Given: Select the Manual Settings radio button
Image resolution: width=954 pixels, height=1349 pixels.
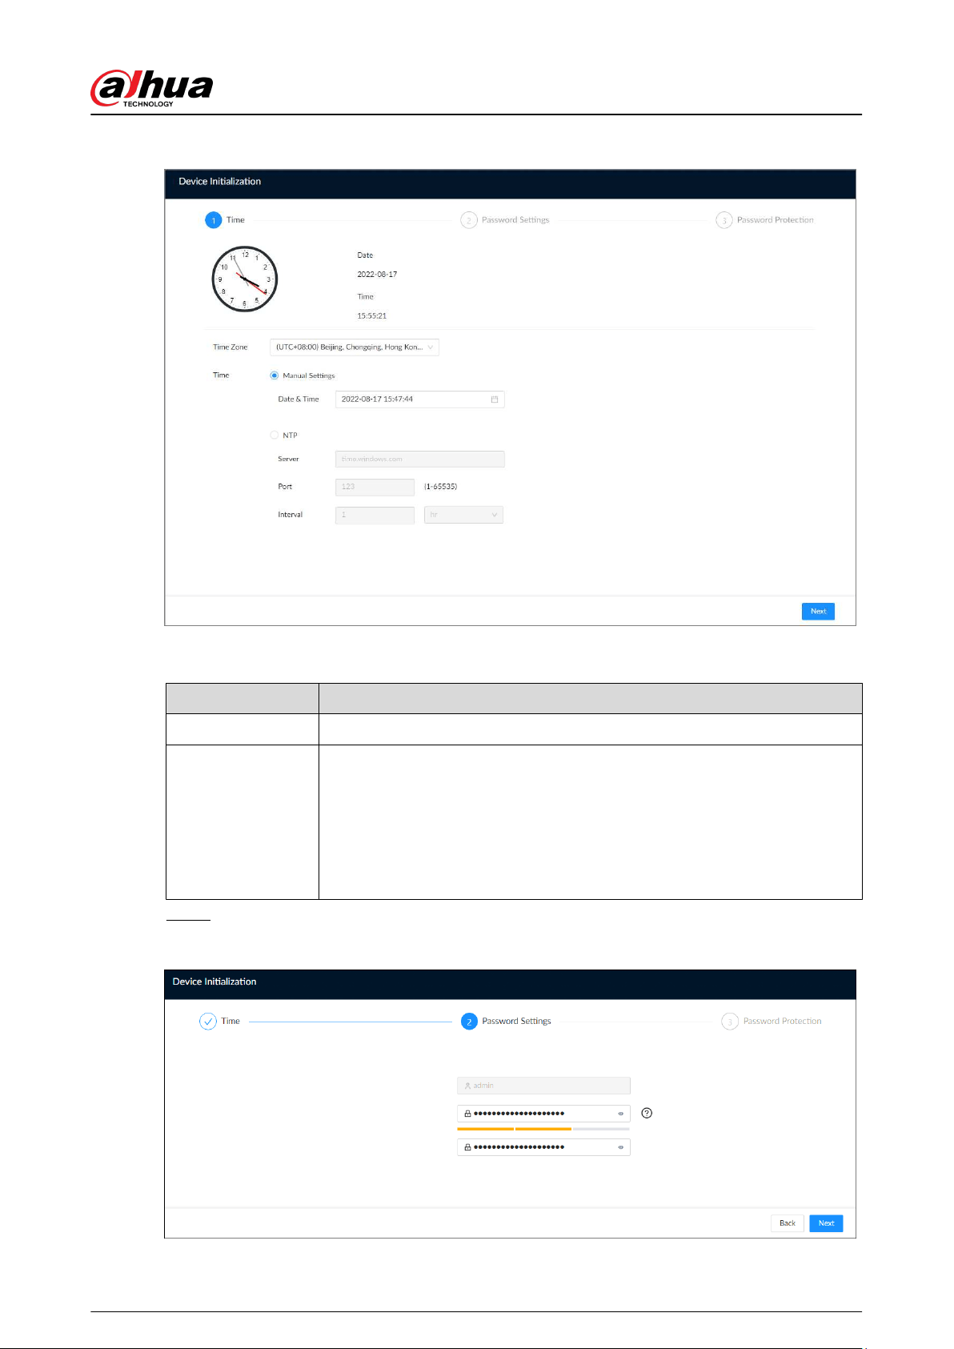Looking at the screenshot, I should [x=275, y=375].
